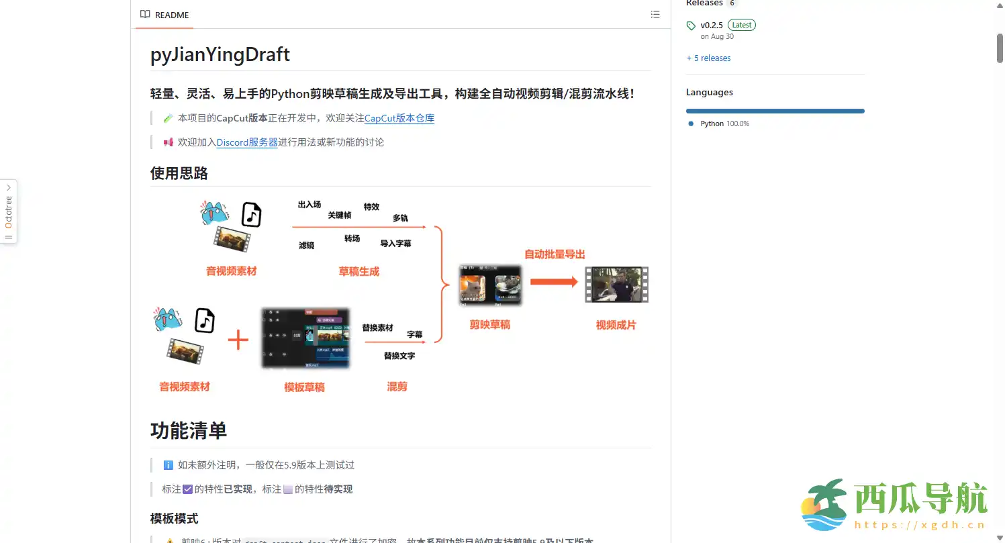Image resolution: width=1005 pixels, height=543 pixels.
Task: Click the 视频成片 film thumbnail in diagram
Action: click(616, 285)
